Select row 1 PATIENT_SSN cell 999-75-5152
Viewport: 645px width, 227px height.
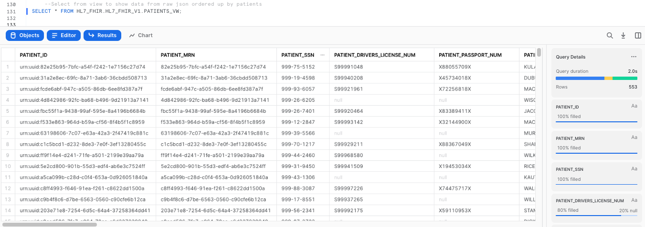(x=298, y=67)
